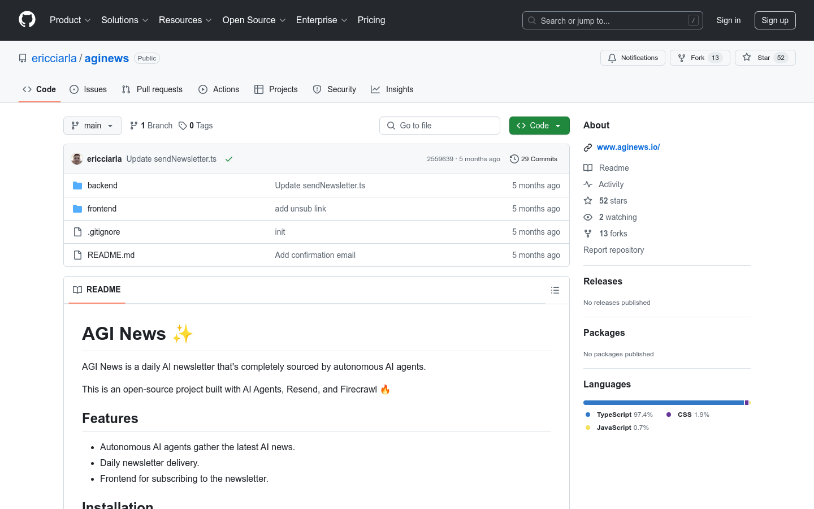Click the Go to file input

440,126
